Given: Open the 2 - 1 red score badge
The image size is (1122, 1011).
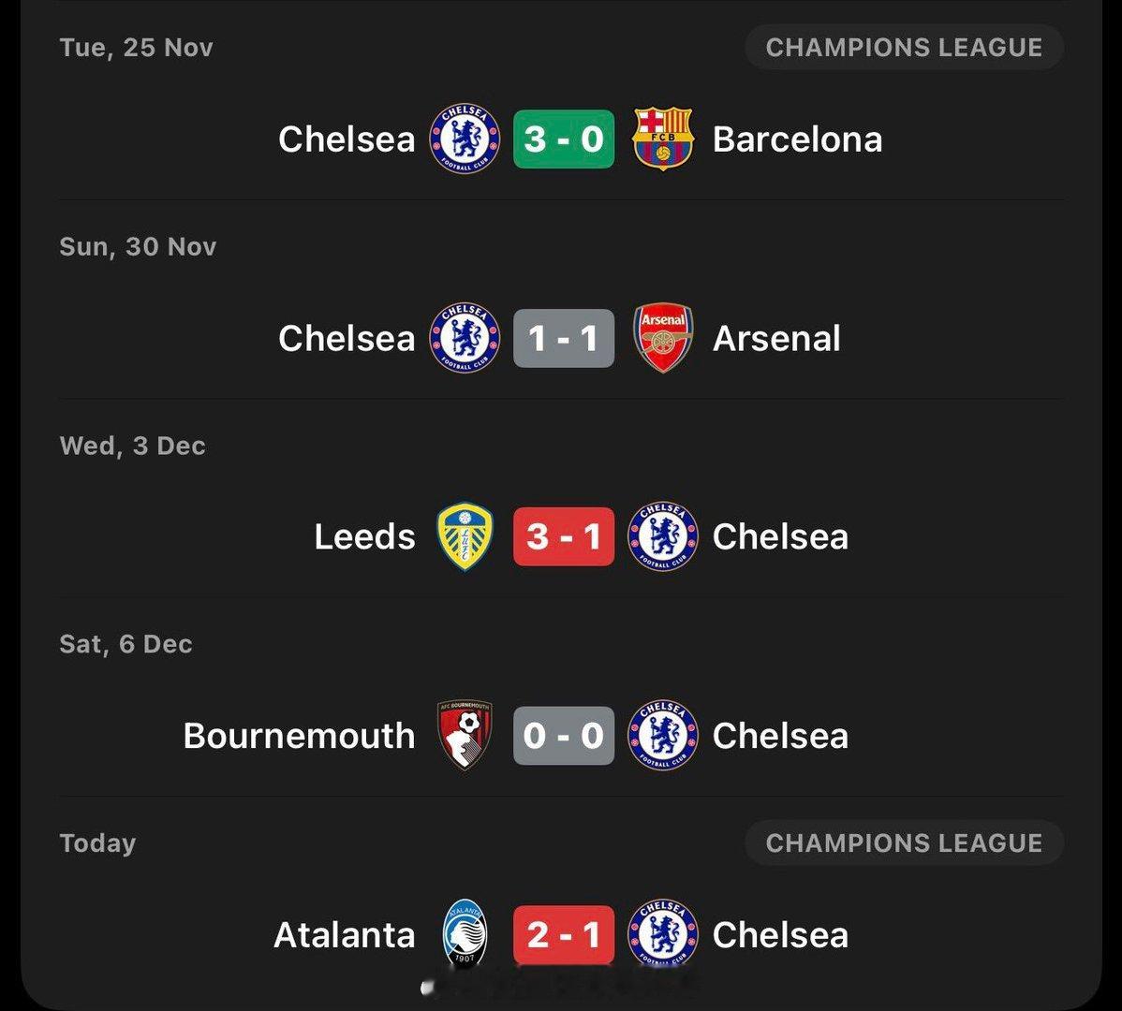Looking at the screenshot, I should [x=563, y=934].
